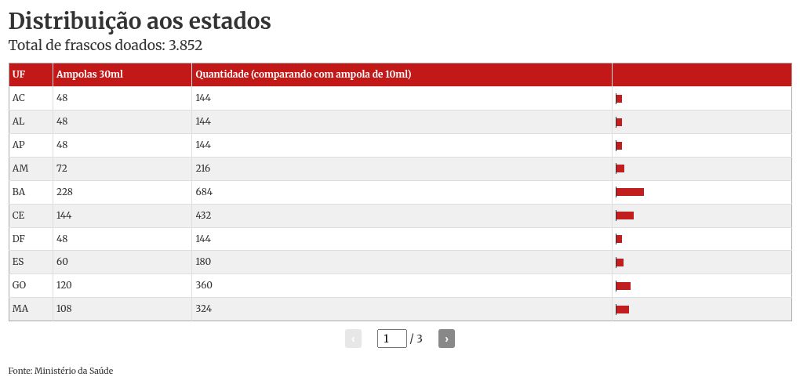The image size is (800, 384).
Task: Click the 228 ampolas value
Action: [x=64, y=192]
